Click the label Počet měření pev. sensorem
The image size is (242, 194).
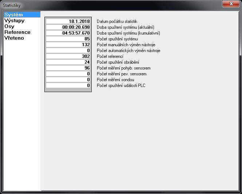(x=122, y=74)
